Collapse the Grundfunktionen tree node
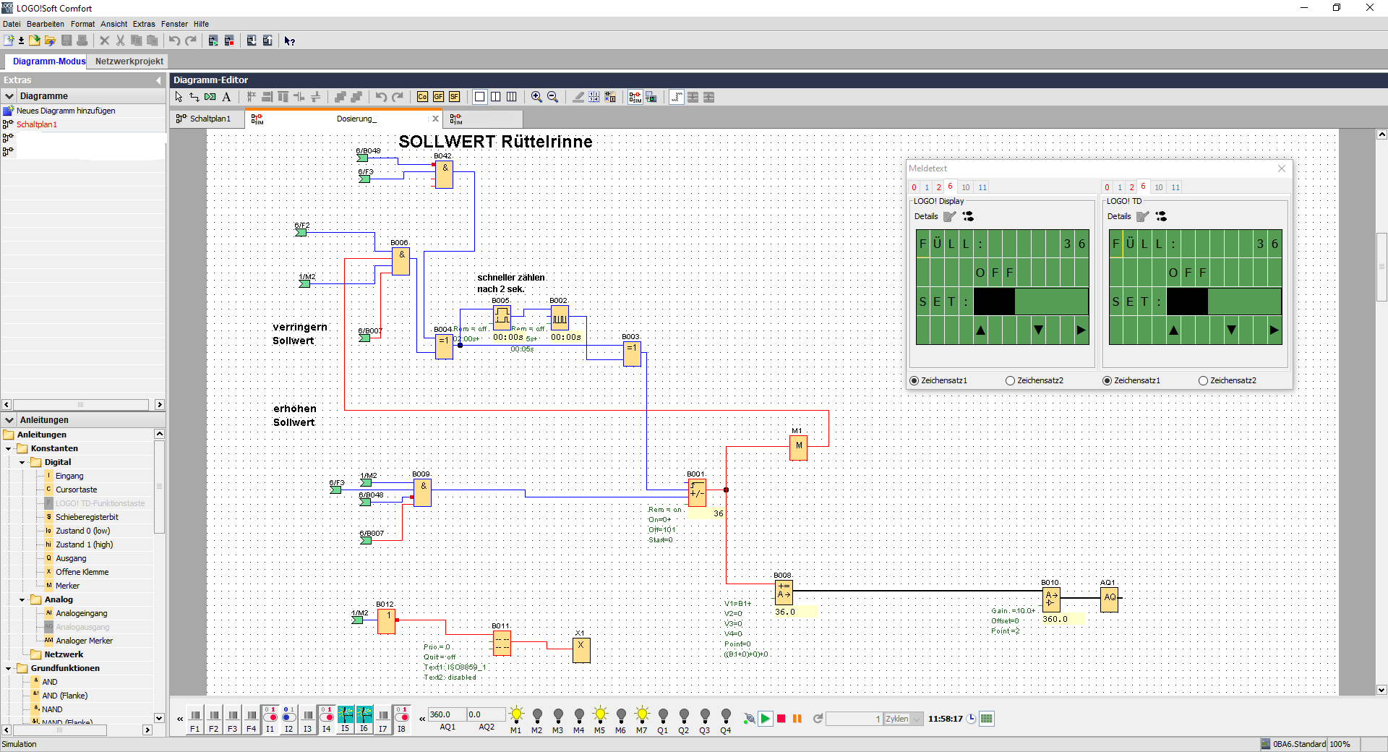The image size is (1388, 752). (9, 668)
